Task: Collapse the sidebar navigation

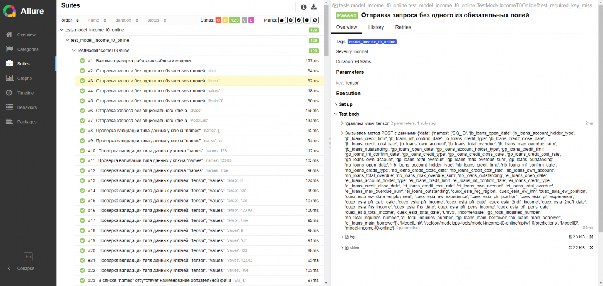Action: coord(22,269)
